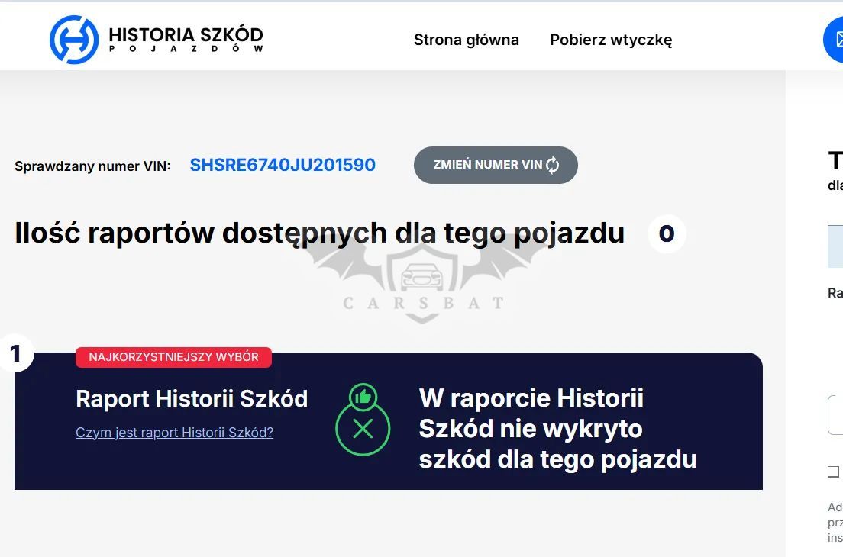Click the Raport Historii Szkód heading

click(x=192, y=399)
